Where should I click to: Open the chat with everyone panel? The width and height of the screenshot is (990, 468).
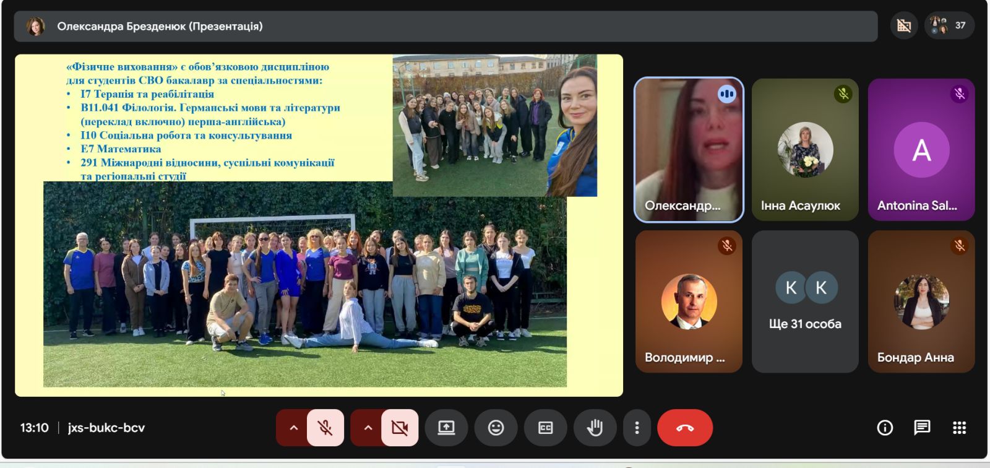[x=922, y=428]
